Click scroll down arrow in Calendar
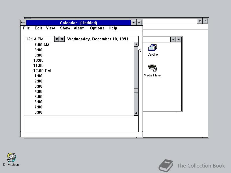Screen dimensions: 231x173 [x=136, y=113]
